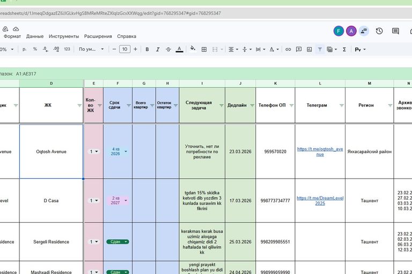The height and width of the screenshot is (274, 412).
Task: Click the insert link icon
Action: point(288,49)
